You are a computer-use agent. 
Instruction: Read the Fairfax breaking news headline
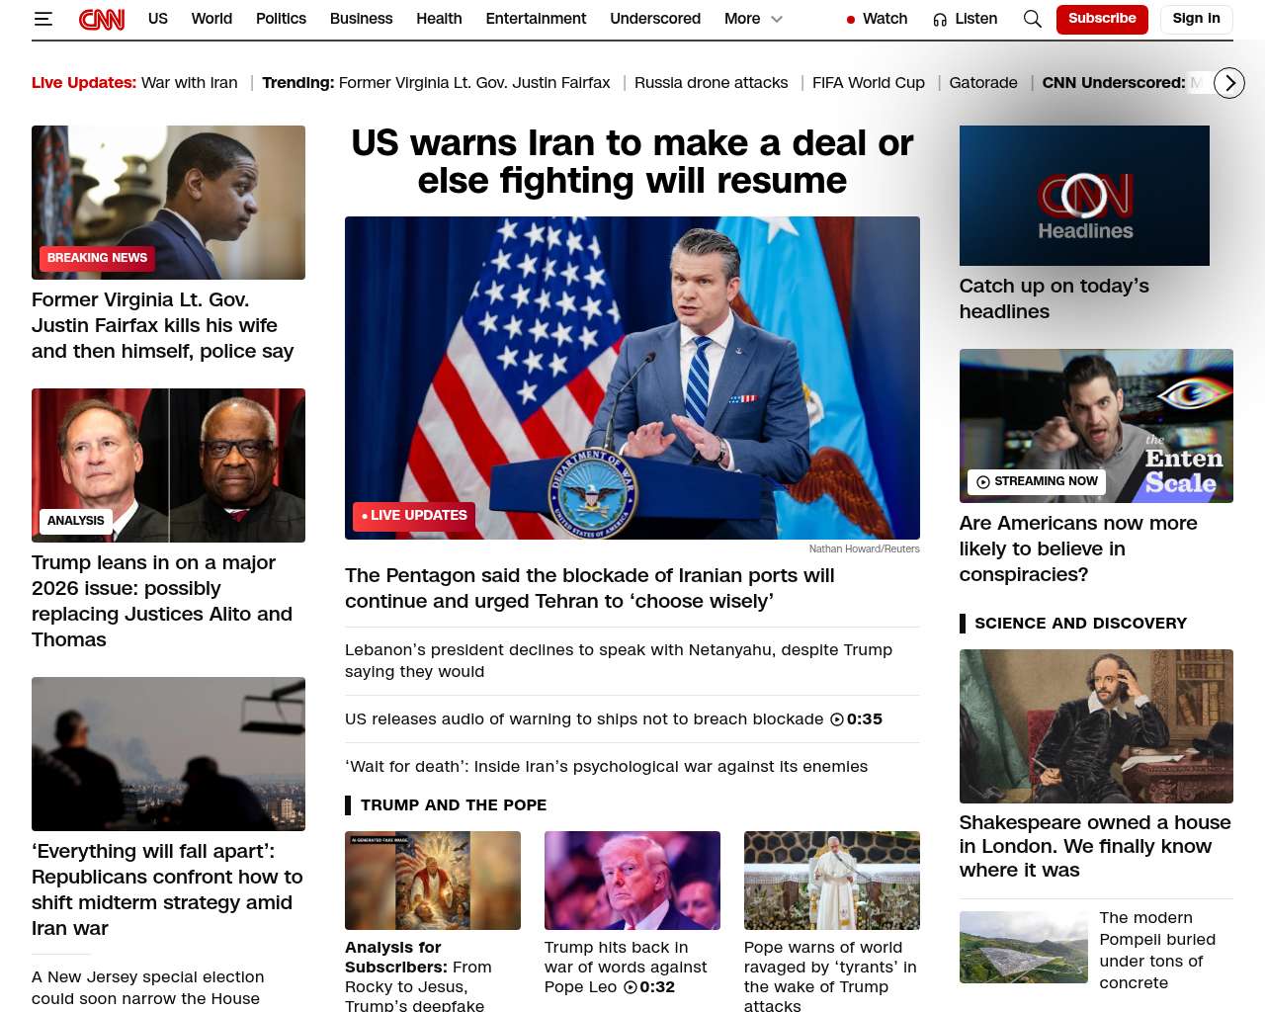point(163,326)
